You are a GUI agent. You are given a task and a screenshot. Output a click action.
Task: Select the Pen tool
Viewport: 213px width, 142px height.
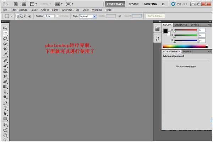[x=5, y=103]
